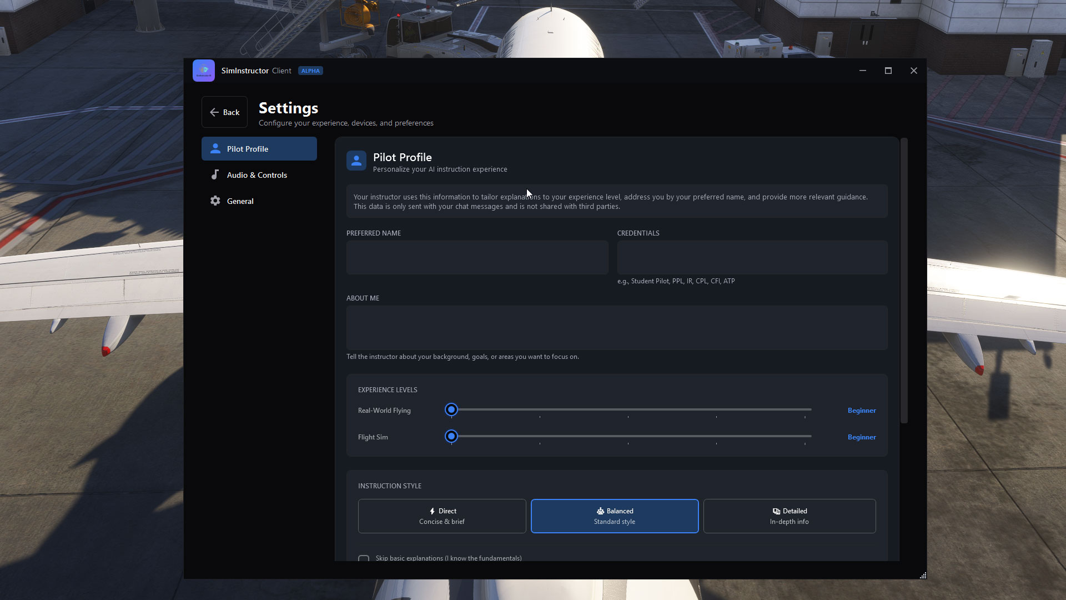Click the scales icon on Balanced
This screenshot has height=600, width=1066.
click(x=600, y=511)
